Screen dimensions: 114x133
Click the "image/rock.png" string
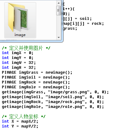click(65, 102)
